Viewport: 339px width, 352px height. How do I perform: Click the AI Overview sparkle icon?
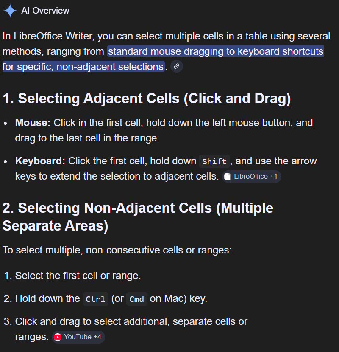click(x=9, y=11)
